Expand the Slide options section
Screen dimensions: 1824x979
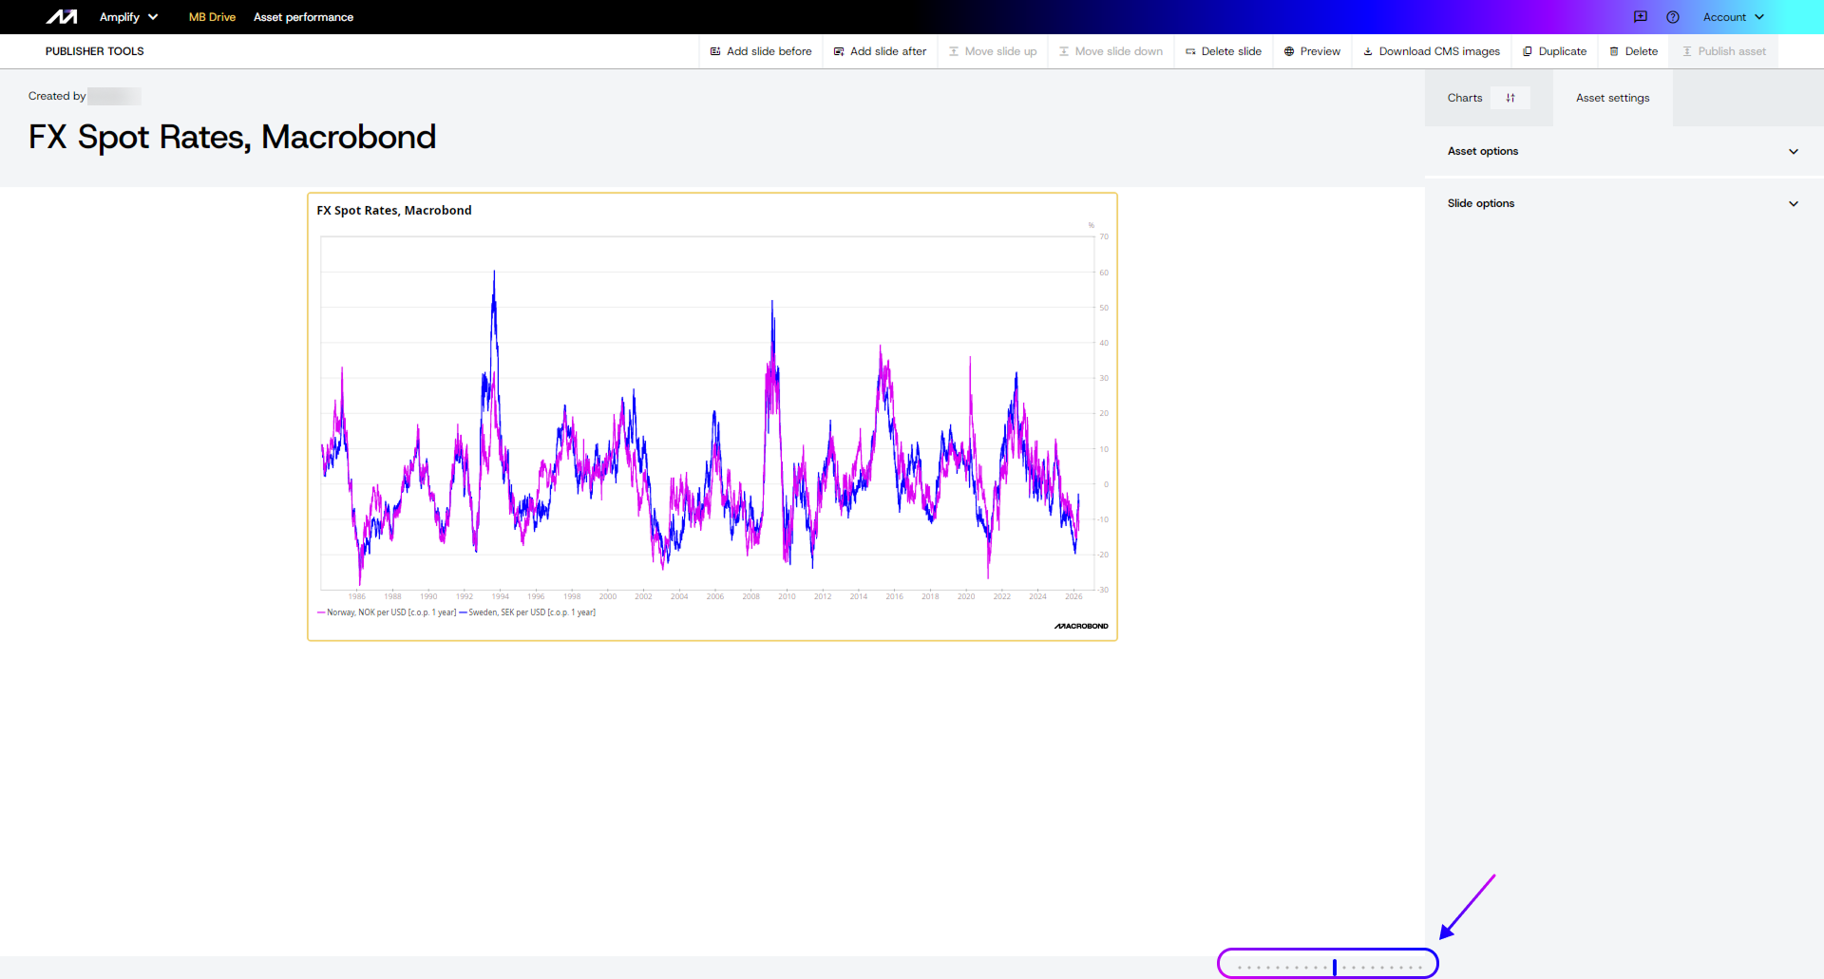tap(1623, 203)
